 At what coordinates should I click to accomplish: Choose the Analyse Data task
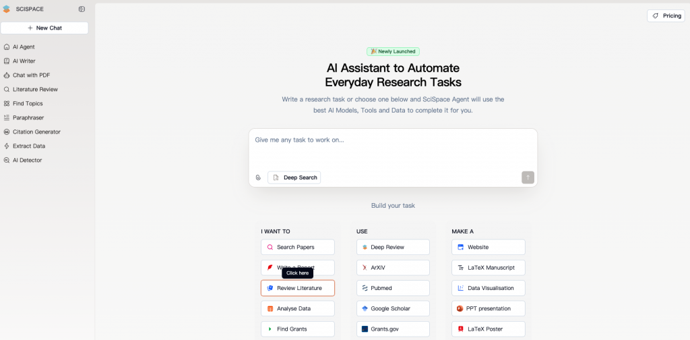point(297,309)
